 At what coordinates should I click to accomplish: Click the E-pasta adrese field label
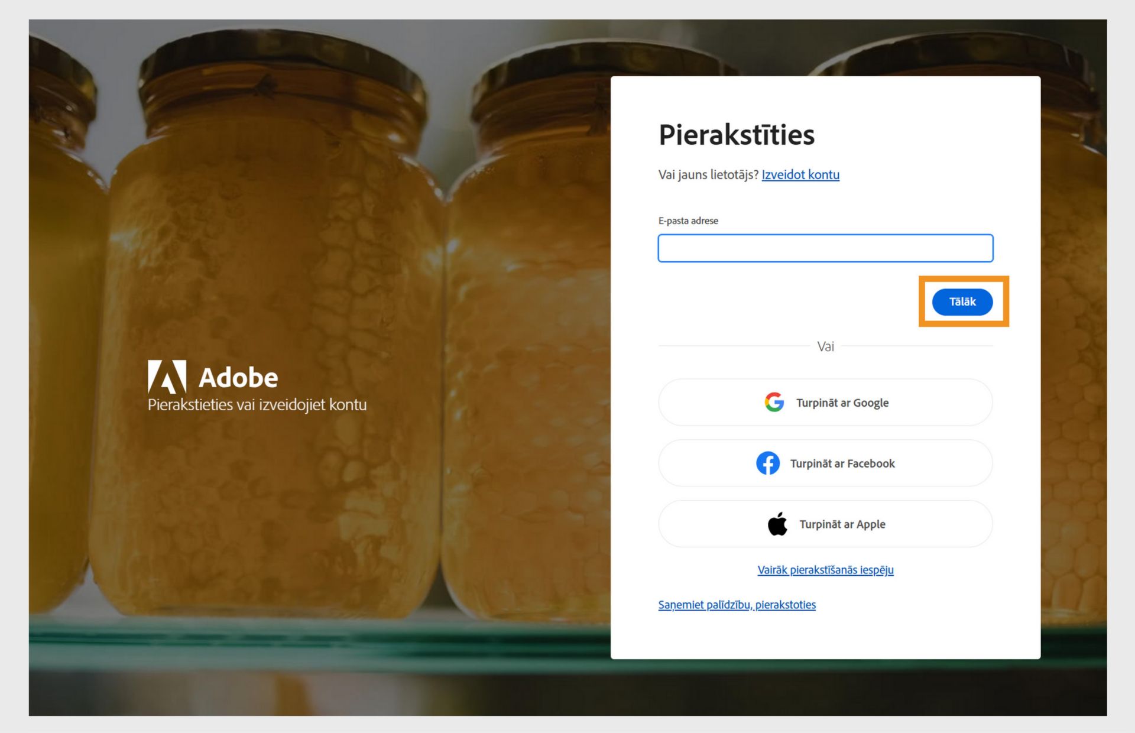coord(688,220)
